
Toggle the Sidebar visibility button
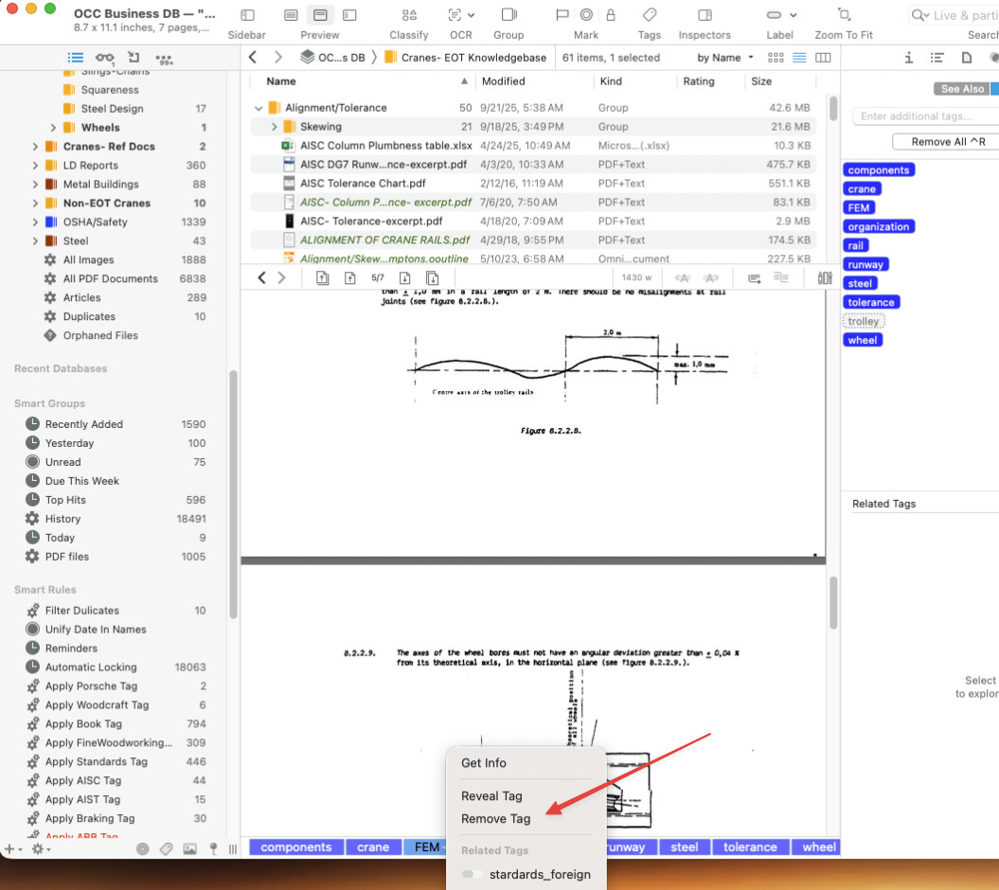(x=247, y=15)
